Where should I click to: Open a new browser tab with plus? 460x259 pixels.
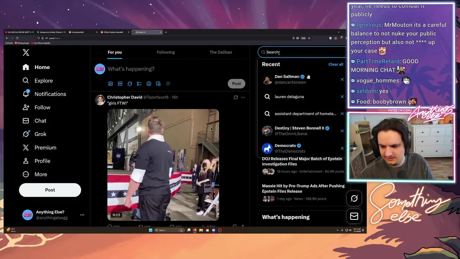coord(166,32)
